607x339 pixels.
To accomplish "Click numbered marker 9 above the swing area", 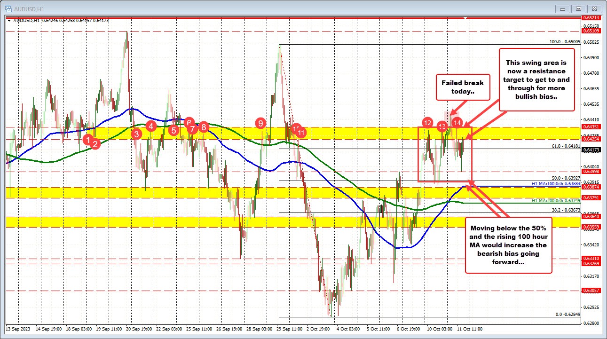I will click(261, 123).
